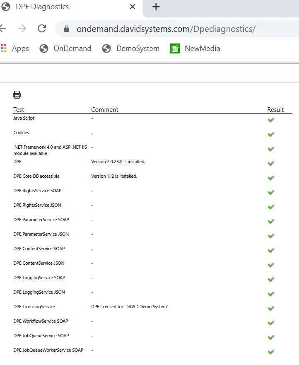The height and width of the screenshot is (365, 299).
Task: Click the green checkmark for Cookies
Action: [271, 135]
